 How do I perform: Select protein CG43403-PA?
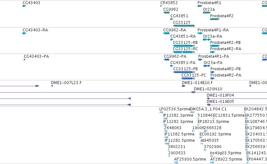[x=36, y=56]
